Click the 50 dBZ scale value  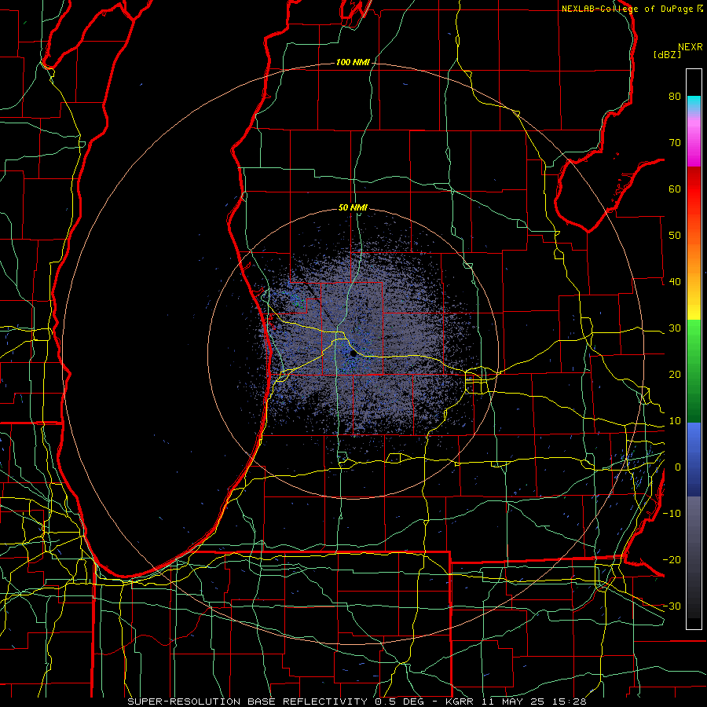675,236
